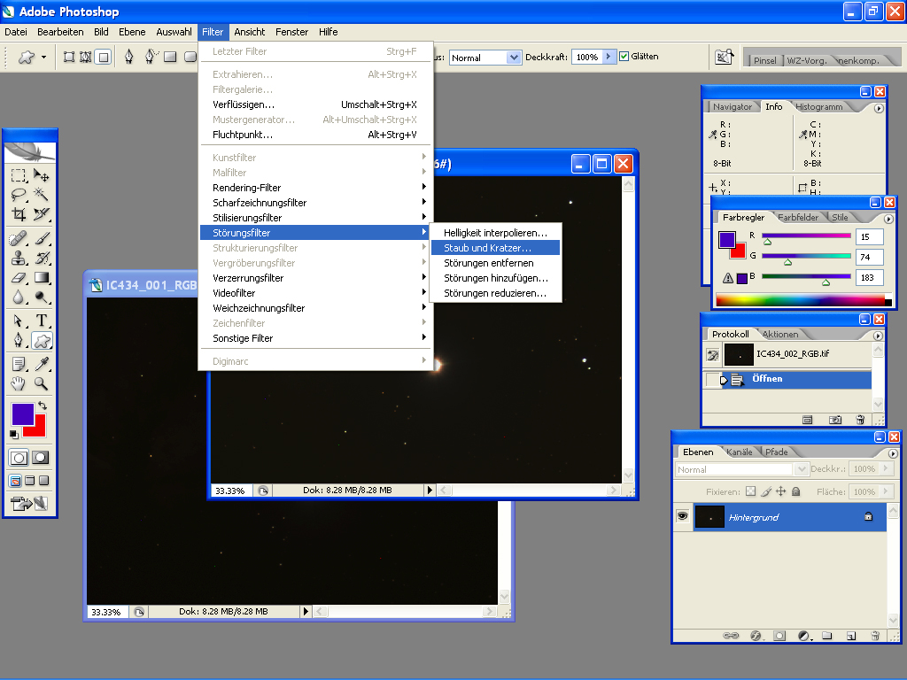This screenshot has height=680, width=907.
Task: Select the Rectangular Marquee tool
Action: 19,175
